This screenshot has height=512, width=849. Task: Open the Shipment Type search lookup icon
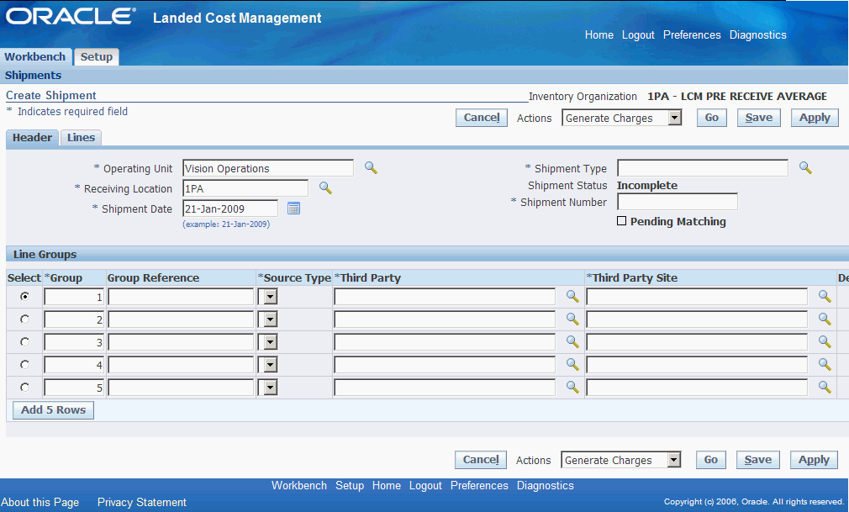[x=805, y=168]
